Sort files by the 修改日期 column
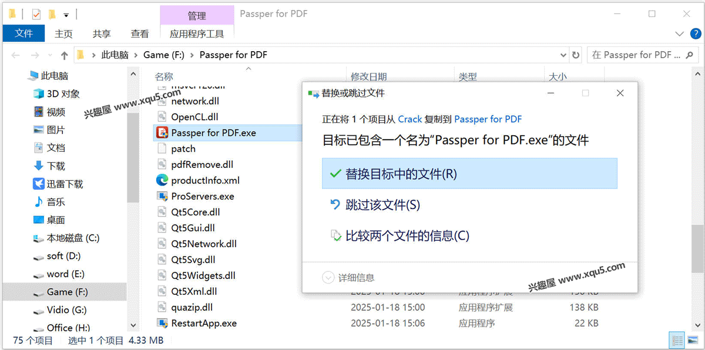 [x=368, y=77]
